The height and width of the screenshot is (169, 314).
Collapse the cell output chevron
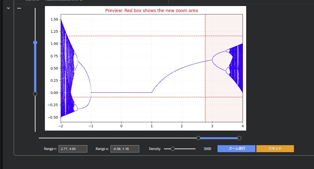[8, 8]
